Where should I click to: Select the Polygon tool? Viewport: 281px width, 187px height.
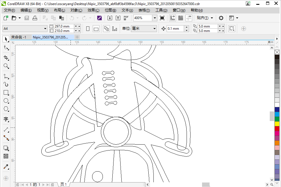point(6,109)
